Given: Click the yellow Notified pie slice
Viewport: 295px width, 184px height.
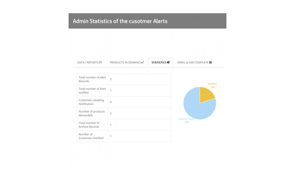Looking at the screenshot, I should point(206,96).
